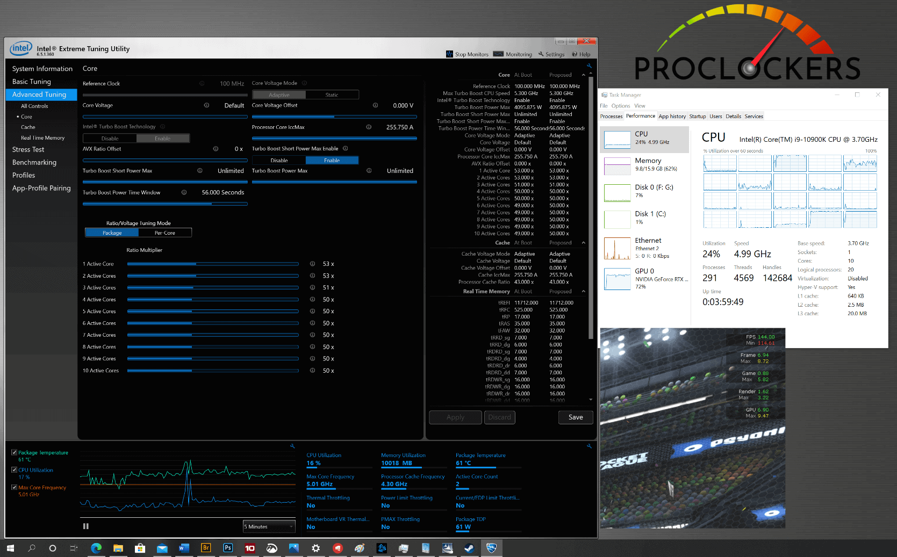Open Steam from taskbar
897x557 pixels.
(469, 548)
